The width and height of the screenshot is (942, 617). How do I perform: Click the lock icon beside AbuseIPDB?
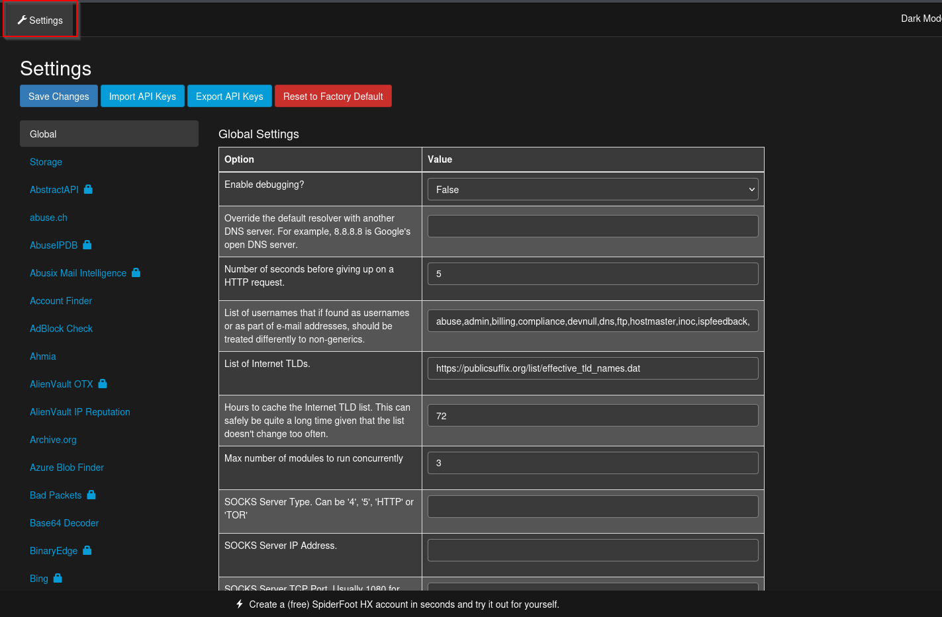(87, 245)
